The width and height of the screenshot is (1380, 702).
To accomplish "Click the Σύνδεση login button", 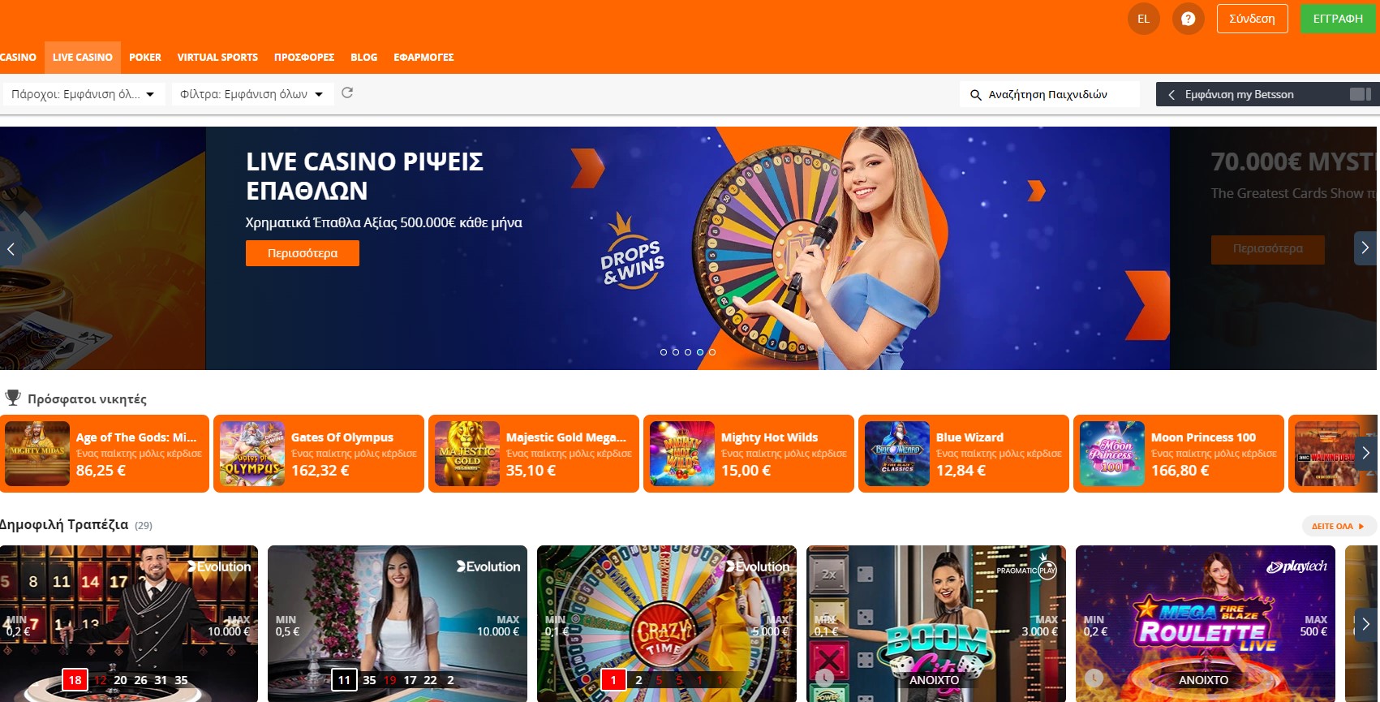I will coord(1252,19).
